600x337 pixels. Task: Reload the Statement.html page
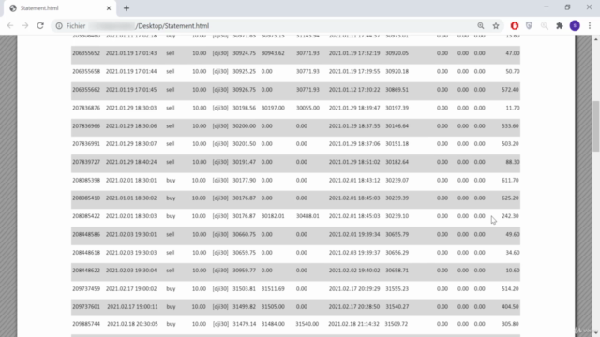click(x=40, y=26)
